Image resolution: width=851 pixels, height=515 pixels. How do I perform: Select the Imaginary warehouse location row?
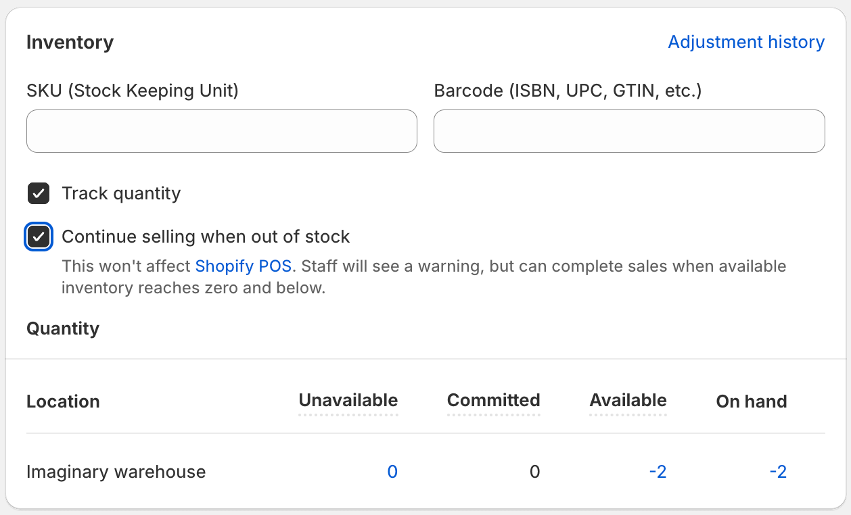tap(116, 472)
